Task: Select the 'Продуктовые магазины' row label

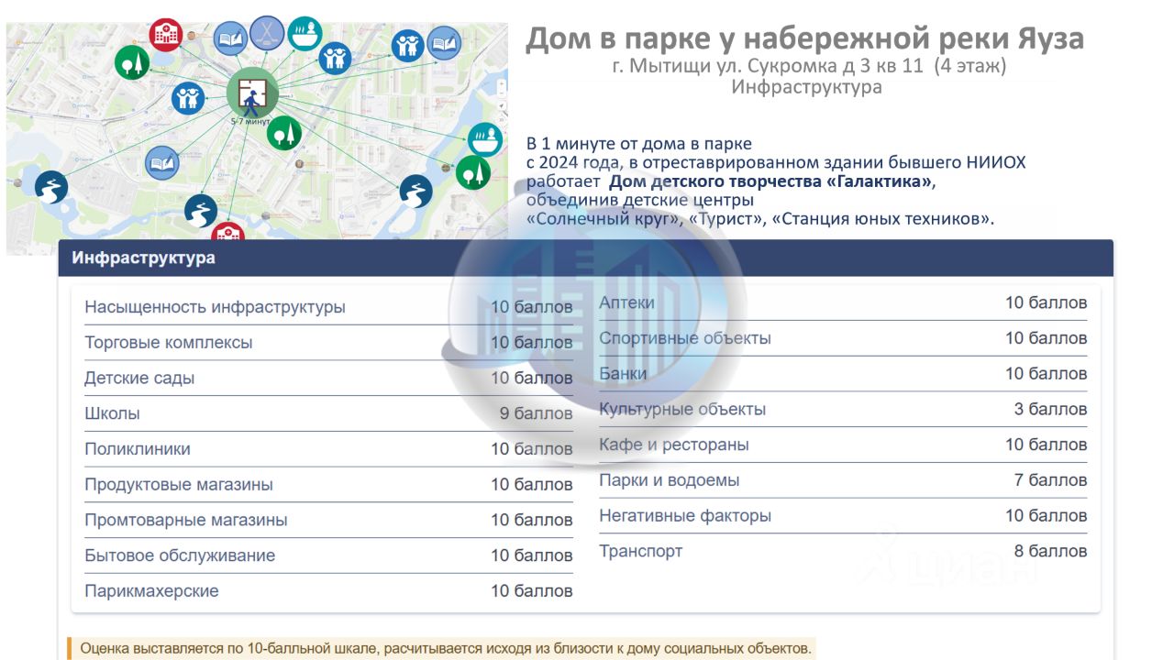Action: click(x=179, y=484)
